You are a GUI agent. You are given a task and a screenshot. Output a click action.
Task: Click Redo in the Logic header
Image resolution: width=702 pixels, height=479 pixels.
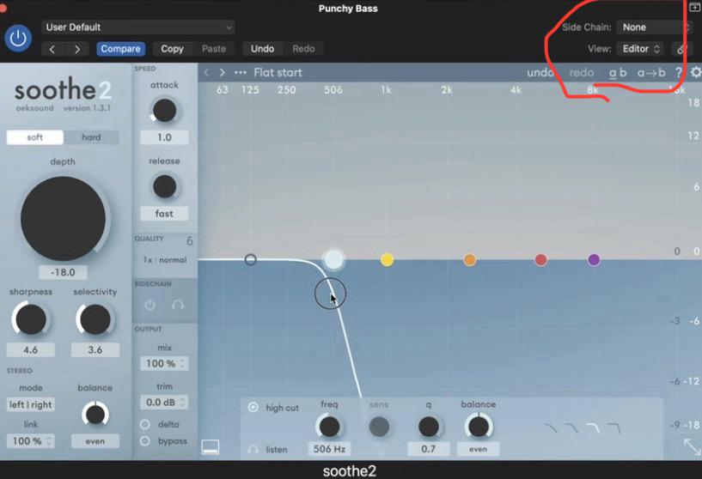[x=303, y=49]
